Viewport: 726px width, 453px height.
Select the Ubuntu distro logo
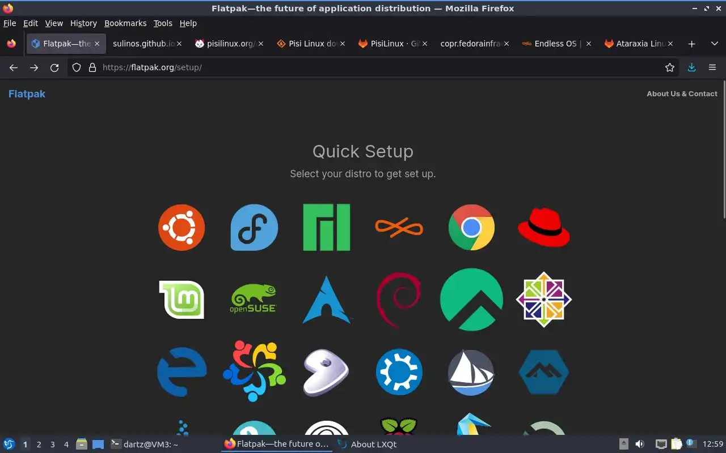(x=181, y=228)
